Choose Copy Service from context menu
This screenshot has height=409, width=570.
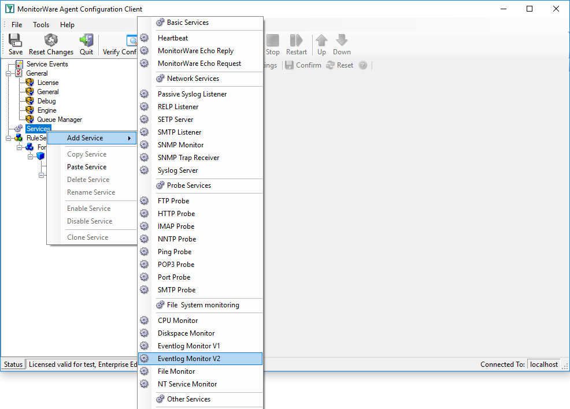[87, 154]
